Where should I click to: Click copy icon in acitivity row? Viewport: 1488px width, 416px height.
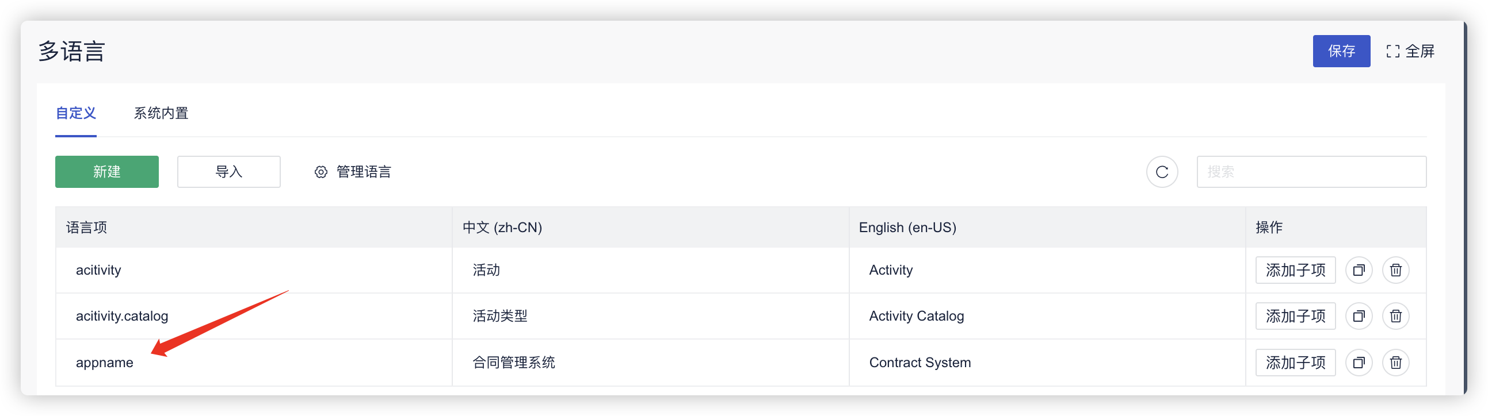click(x=1359, y=270)
